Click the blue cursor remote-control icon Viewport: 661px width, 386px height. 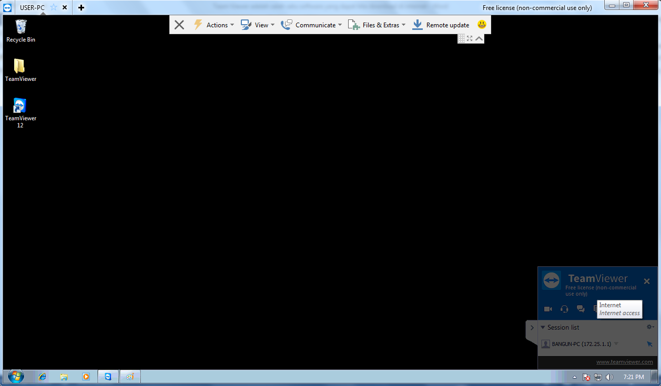[649, 344]
